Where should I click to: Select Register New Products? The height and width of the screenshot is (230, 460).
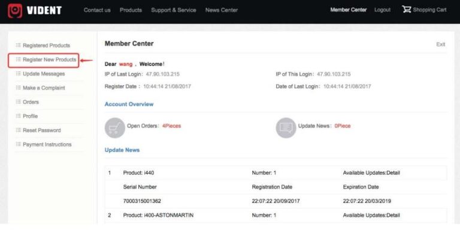click(x=49, y=60)
